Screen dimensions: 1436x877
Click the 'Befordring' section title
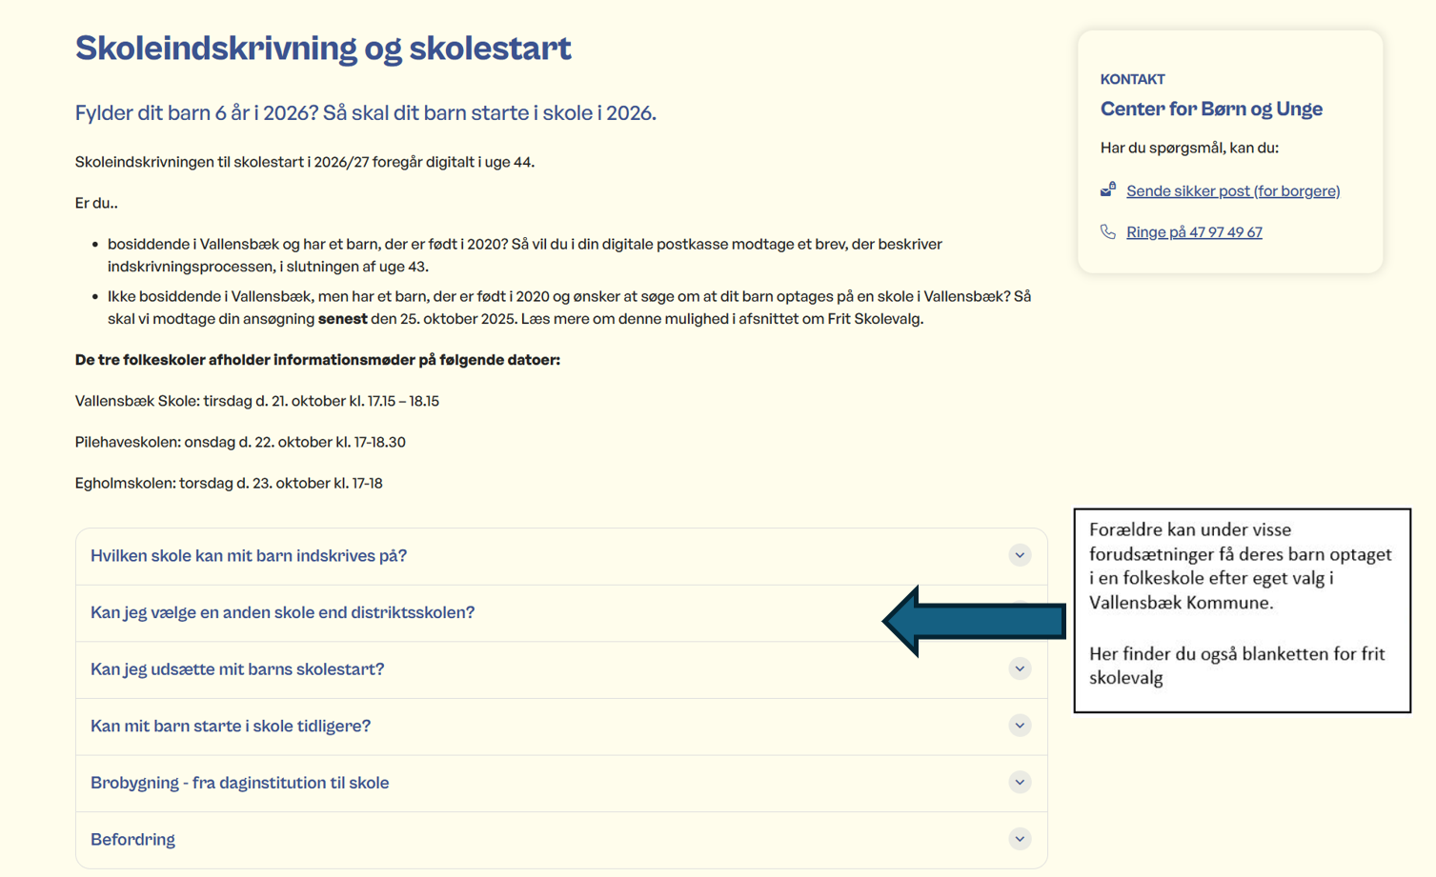pyautogui.click(x=132, y=840)
